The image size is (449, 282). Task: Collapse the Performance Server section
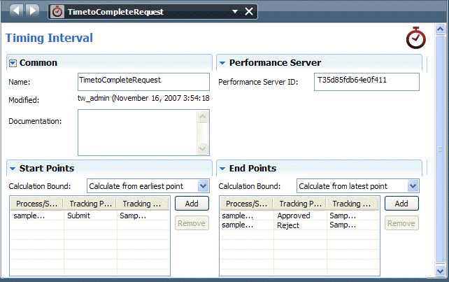[222, 63]
